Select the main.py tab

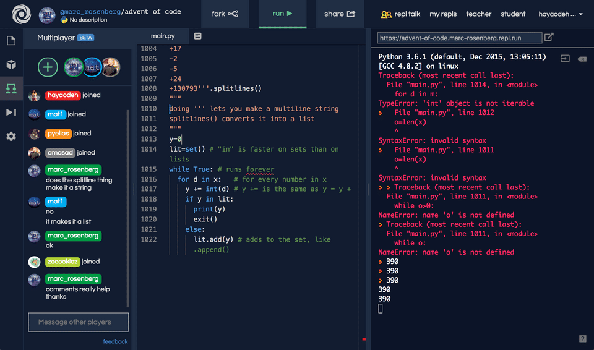pos(163,36)
